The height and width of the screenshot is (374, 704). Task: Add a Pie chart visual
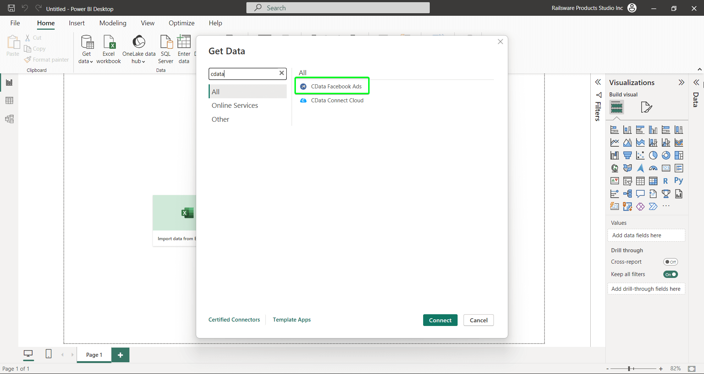653,155
